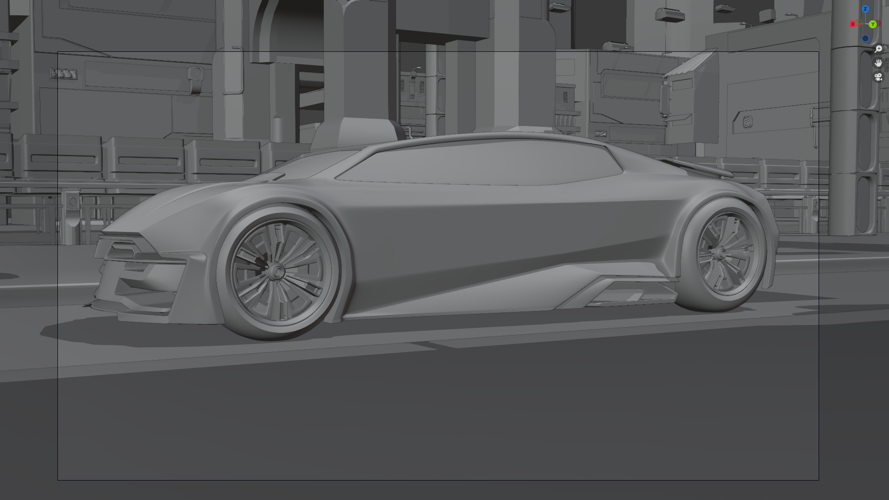The height and width of the screenshot is (500, 889).
Task: Click the red X axis gizmo handle
Action: (x=852, y=24)
